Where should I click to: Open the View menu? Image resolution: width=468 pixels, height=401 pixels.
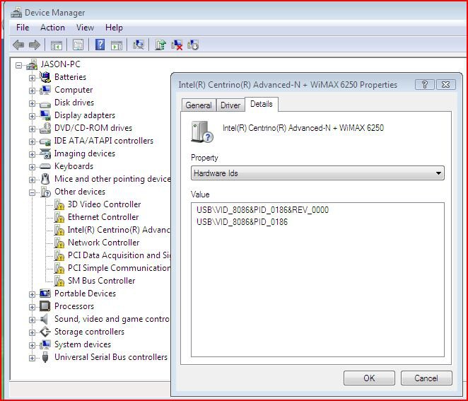[x=85, y=28]
